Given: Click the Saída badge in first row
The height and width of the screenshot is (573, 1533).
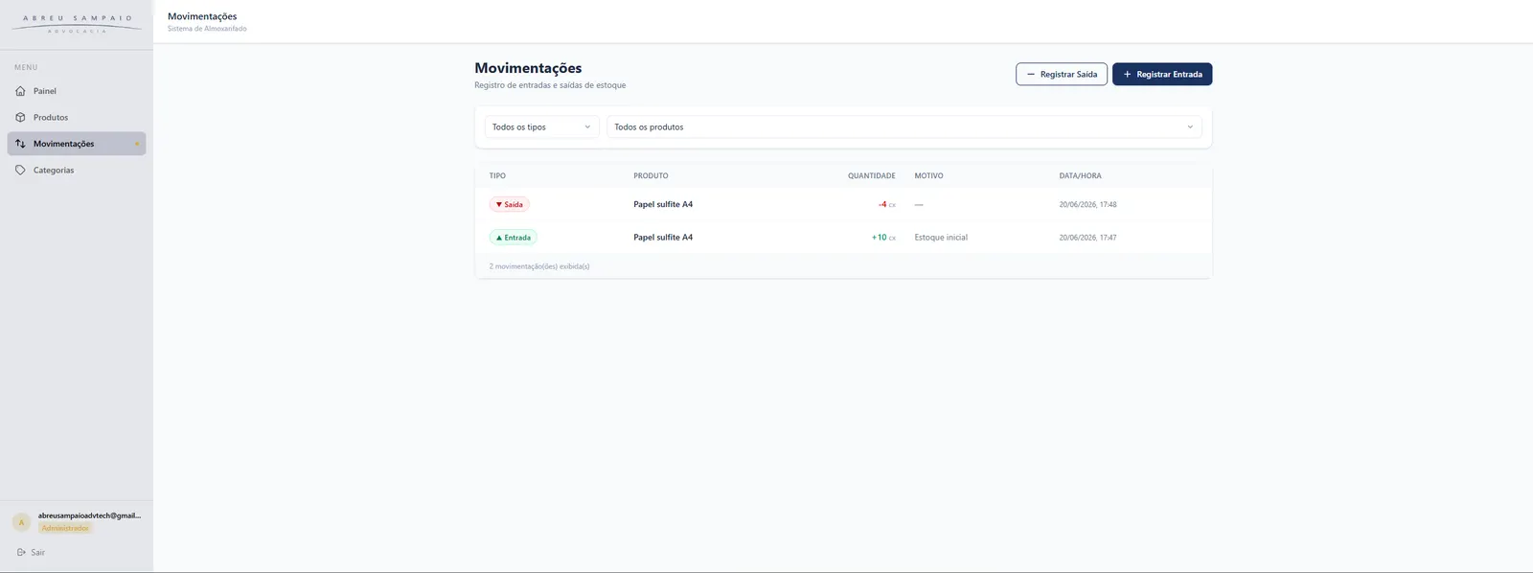Looking at the screenshot, I should 509,204.
